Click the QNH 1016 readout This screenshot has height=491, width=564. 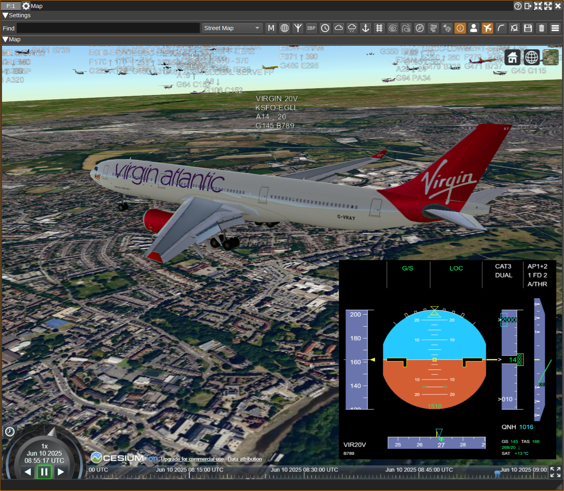click(518, 427)
